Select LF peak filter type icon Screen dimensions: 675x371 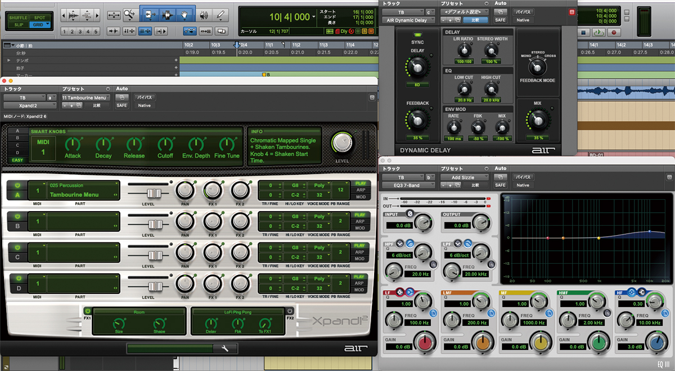pos(399,292)
